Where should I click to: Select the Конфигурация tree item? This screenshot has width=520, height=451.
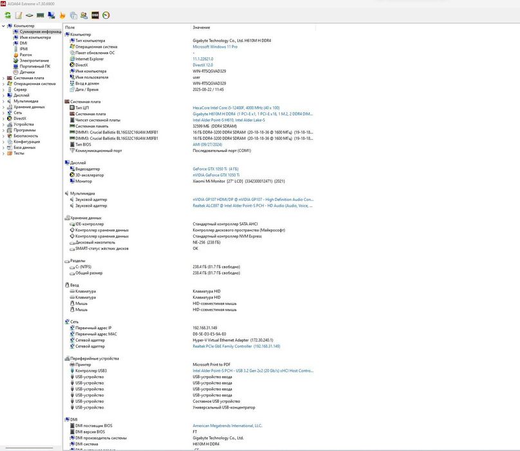pyautogui.click(x=26, y=142)
